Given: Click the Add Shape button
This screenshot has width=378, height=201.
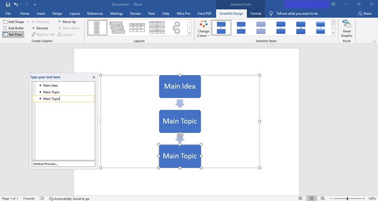Looking at the screenshot, I should coord(14,22).
